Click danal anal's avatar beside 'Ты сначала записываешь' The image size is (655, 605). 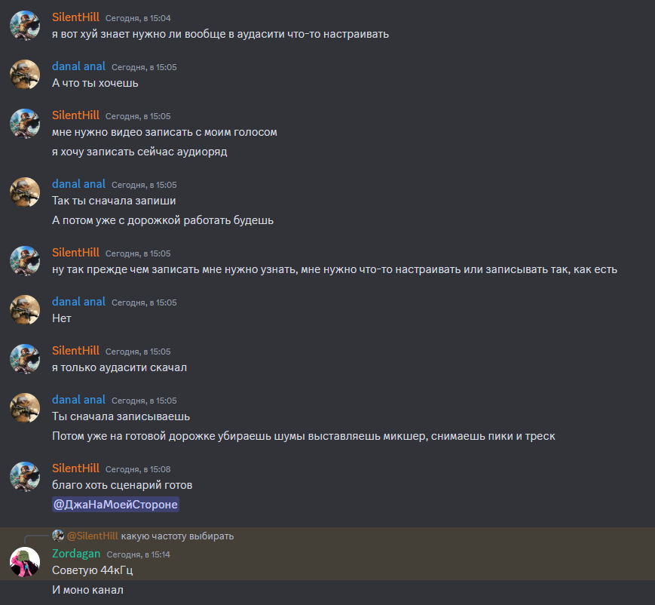[x=25, y=408]
